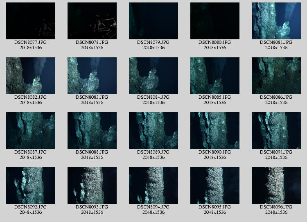Screen dimensions: 307x222
Task: Open the dark DSCN8080.JPG thumbnail
Action: [x=215, y=21]
